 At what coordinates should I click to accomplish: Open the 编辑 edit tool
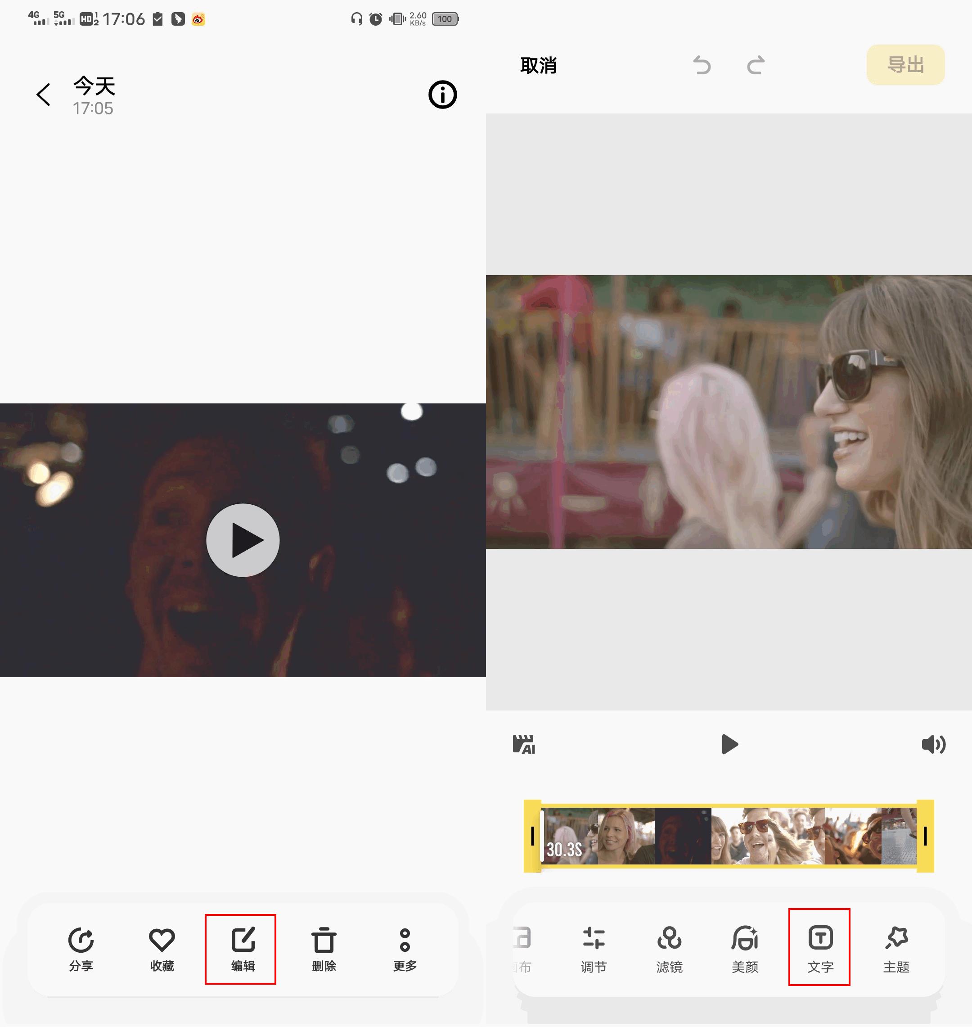pyautogui.click(x=243, y=949)
